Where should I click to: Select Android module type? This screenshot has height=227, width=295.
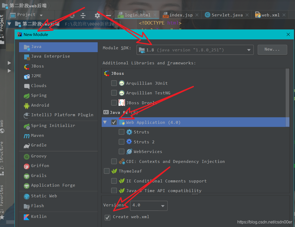point(58,105)
